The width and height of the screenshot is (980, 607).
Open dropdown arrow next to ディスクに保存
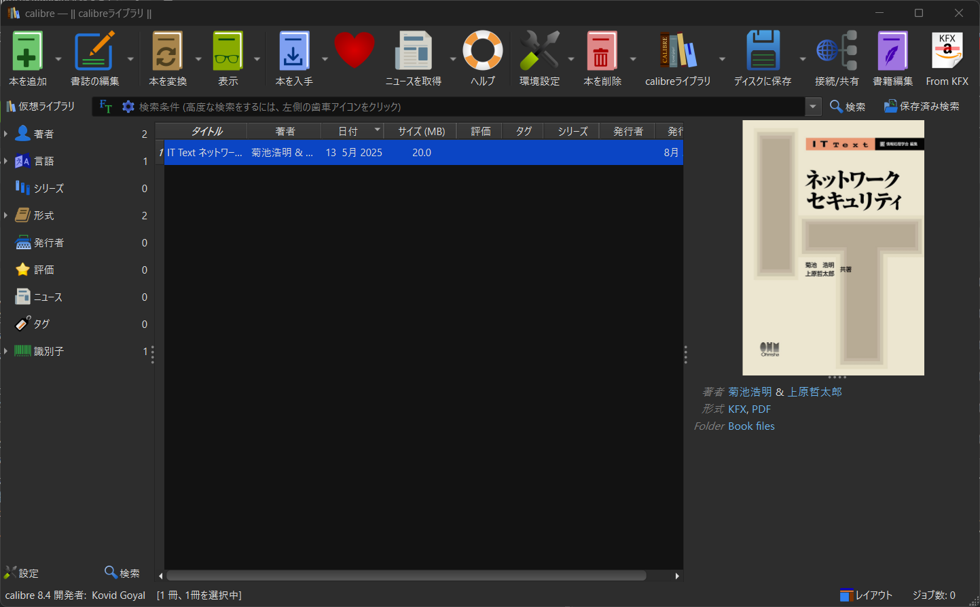pos(802,59)
